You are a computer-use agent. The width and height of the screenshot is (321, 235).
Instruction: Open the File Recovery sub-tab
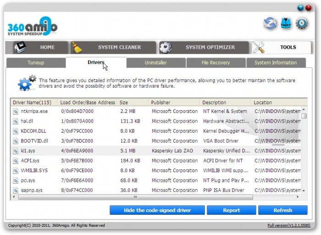[216, 63]
